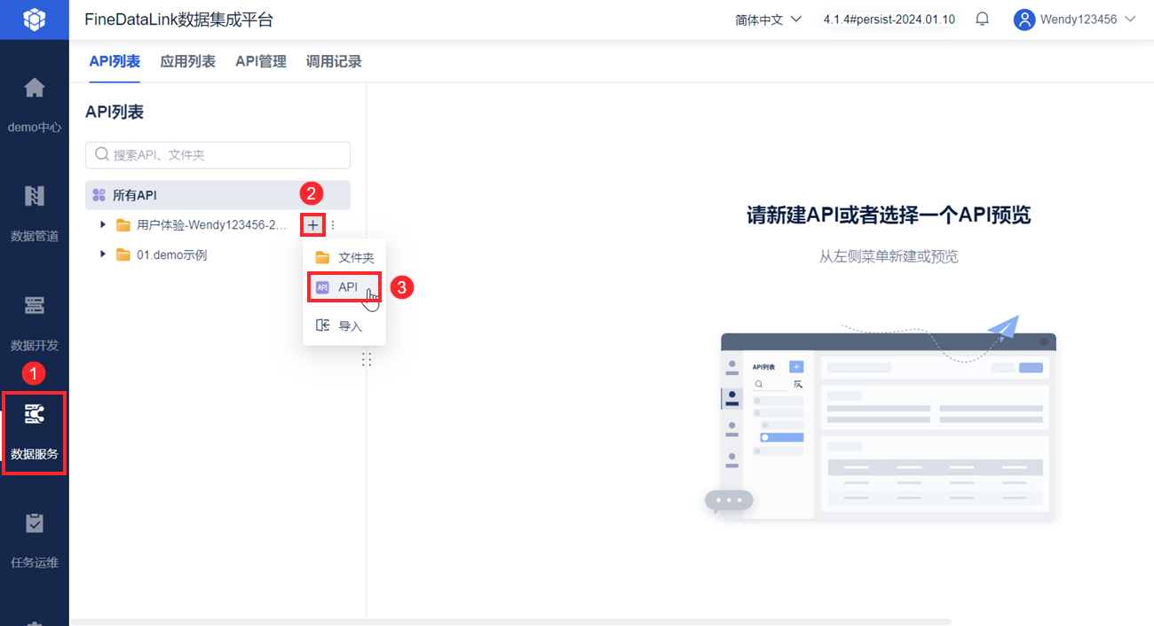Click the FineDataLink数据集成平台 title

coord(178,20)
